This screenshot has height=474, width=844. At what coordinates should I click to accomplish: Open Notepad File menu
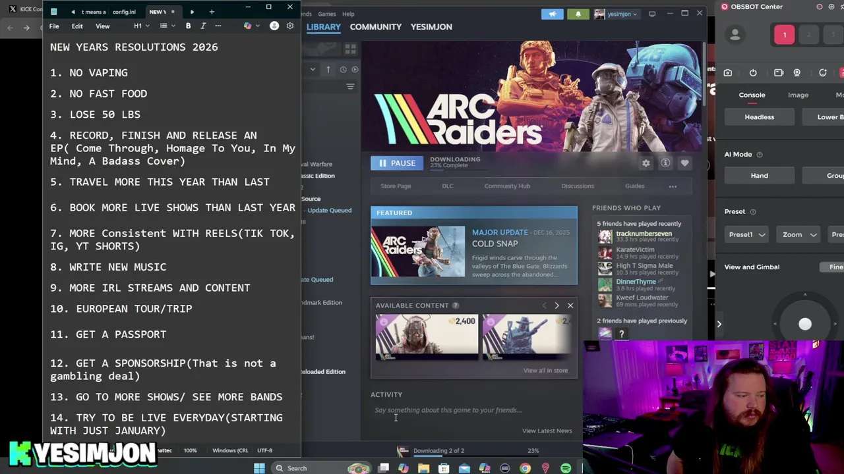click(54, 26)
